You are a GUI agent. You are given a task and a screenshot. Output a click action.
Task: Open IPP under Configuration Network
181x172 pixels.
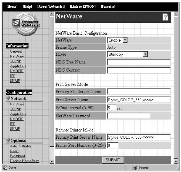[13, 124]
